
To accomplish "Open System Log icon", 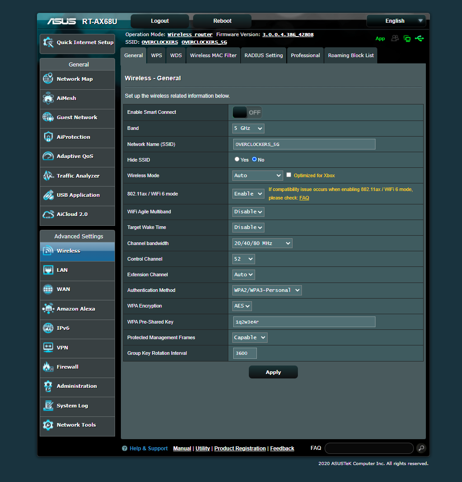I will pyautogui.click(x=48, y=405).
